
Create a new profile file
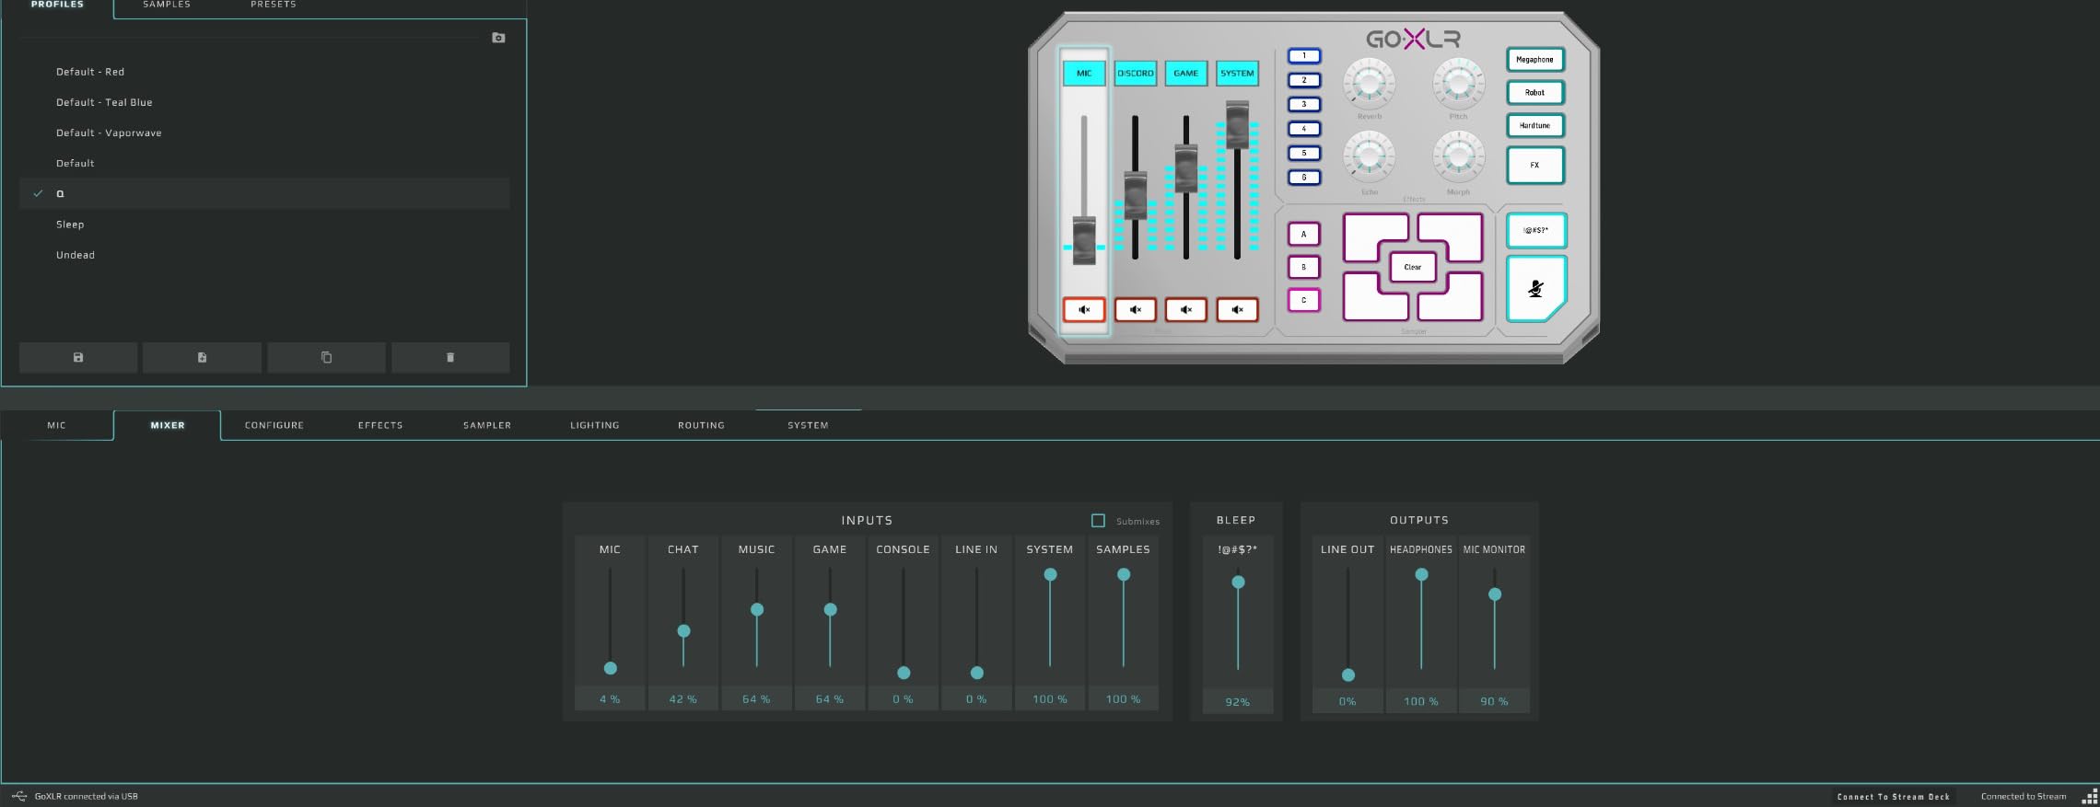202,357
